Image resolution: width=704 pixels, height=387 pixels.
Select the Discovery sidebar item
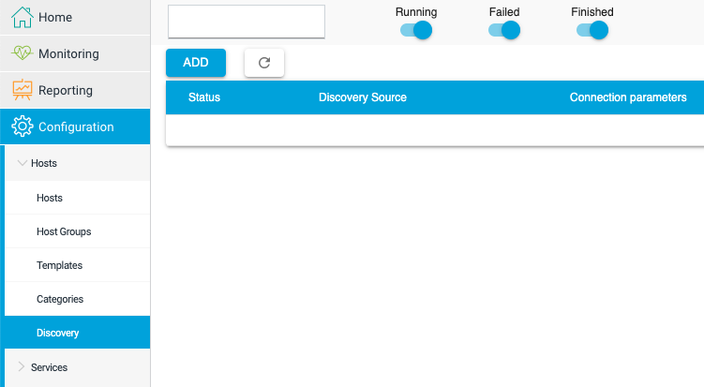[77, 333]
